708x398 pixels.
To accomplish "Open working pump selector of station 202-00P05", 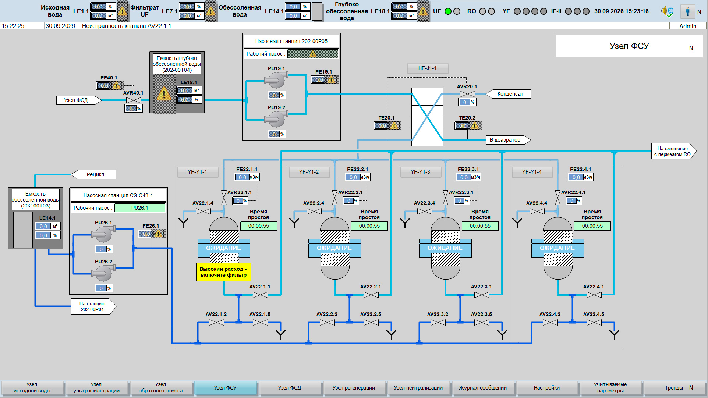I will 313,54.
